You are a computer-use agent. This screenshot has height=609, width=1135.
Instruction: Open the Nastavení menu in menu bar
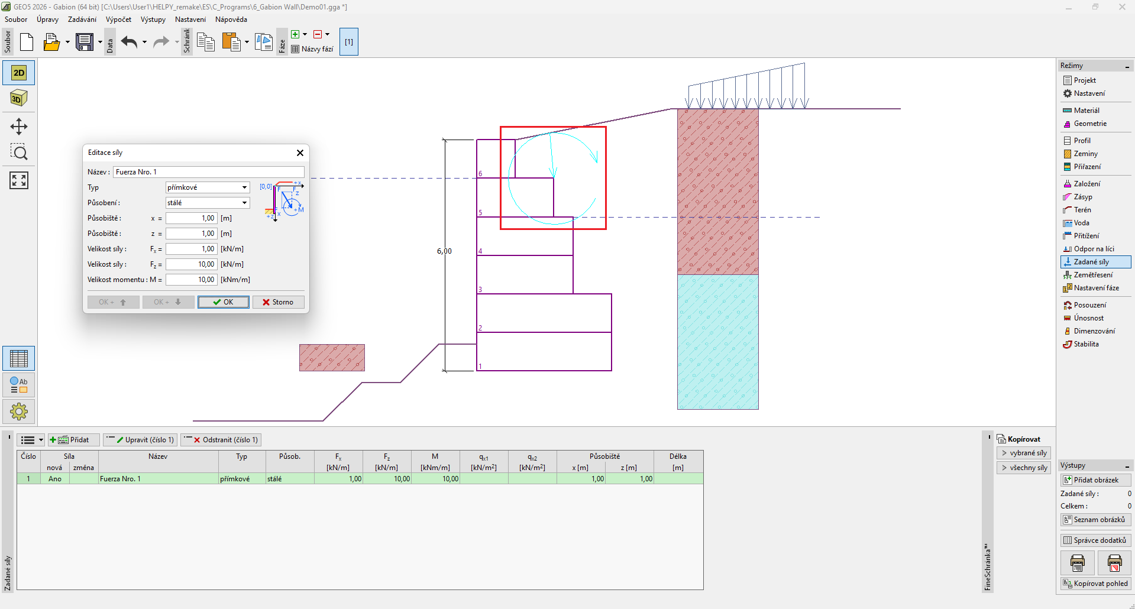190,20
